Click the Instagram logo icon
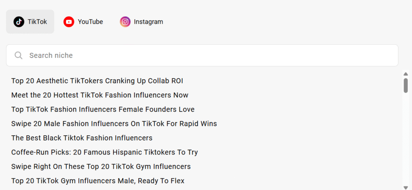 (125, 22)
